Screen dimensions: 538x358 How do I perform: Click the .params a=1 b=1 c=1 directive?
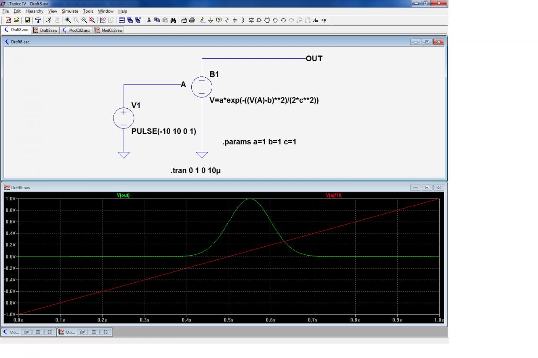(x=259, y=142)
